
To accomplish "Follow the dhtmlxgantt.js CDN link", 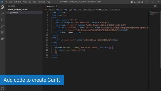I will coord(93,30).
